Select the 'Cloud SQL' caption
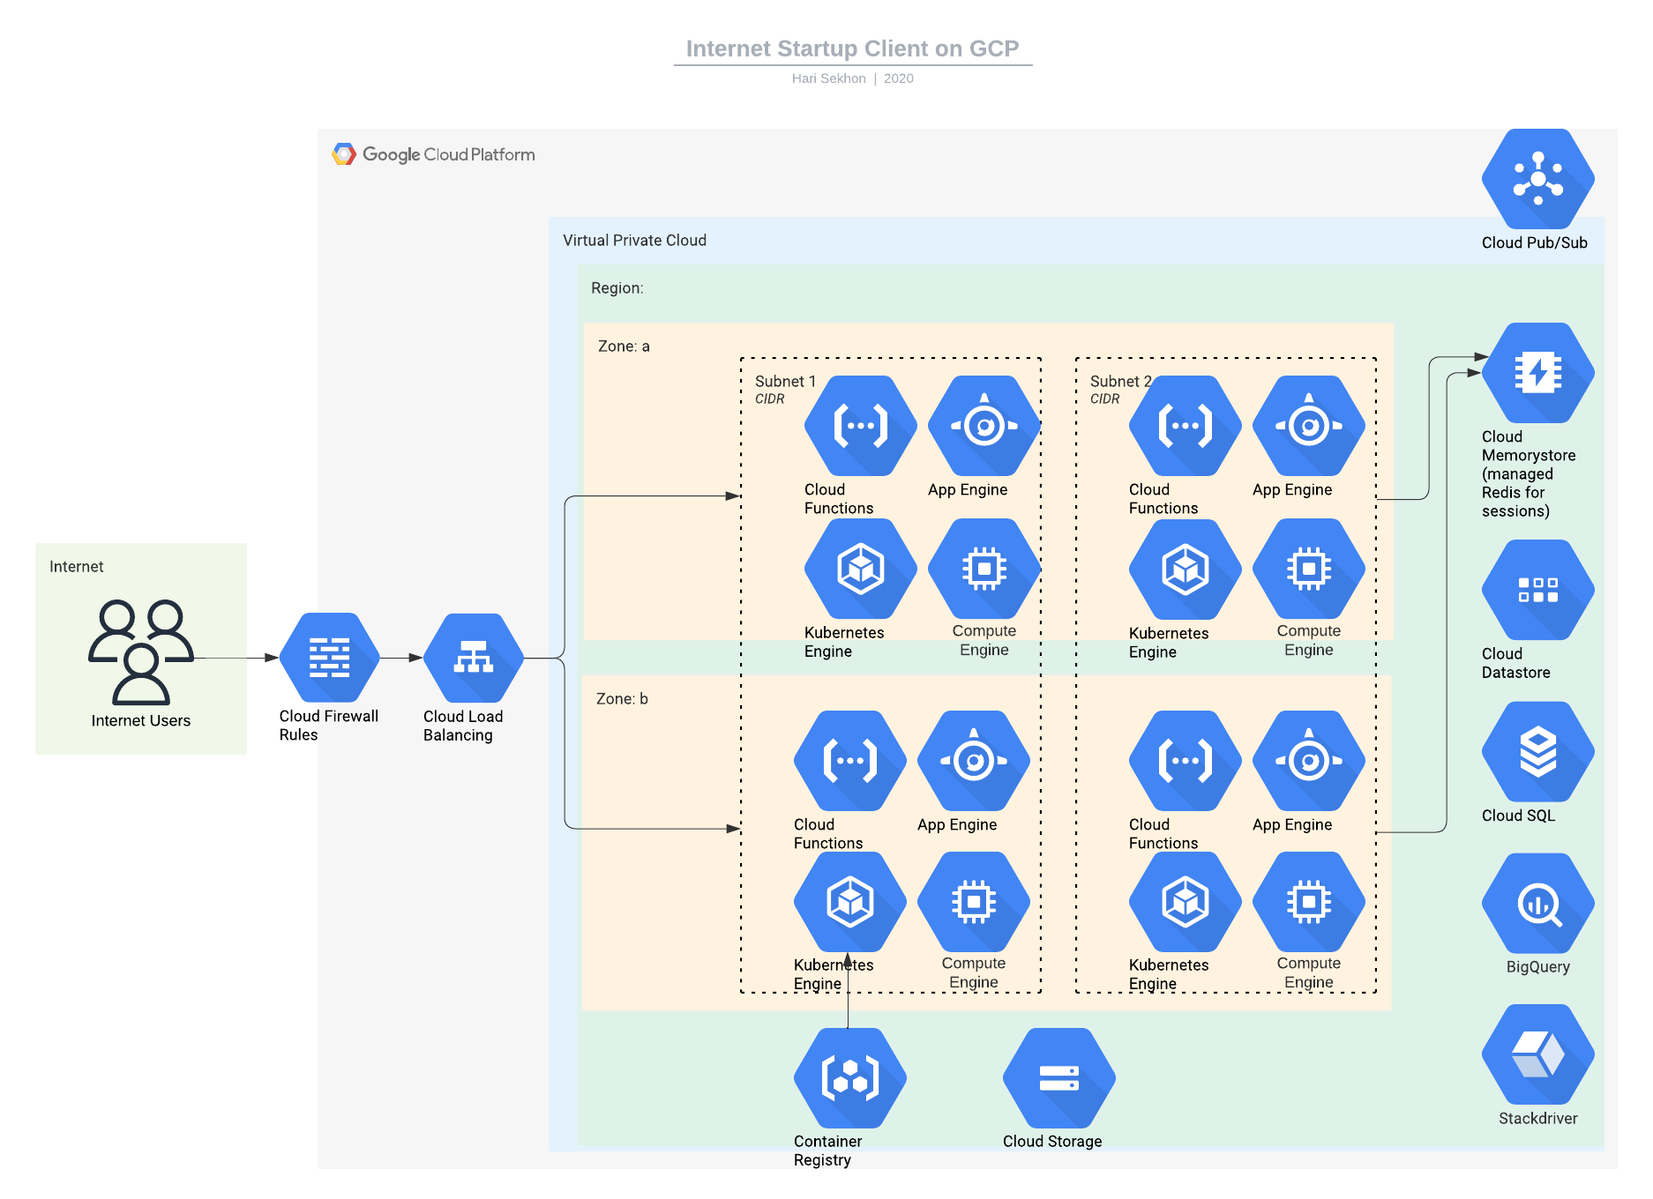Viewport: 1653px width, 1199px height. [x=1518, y=816]
